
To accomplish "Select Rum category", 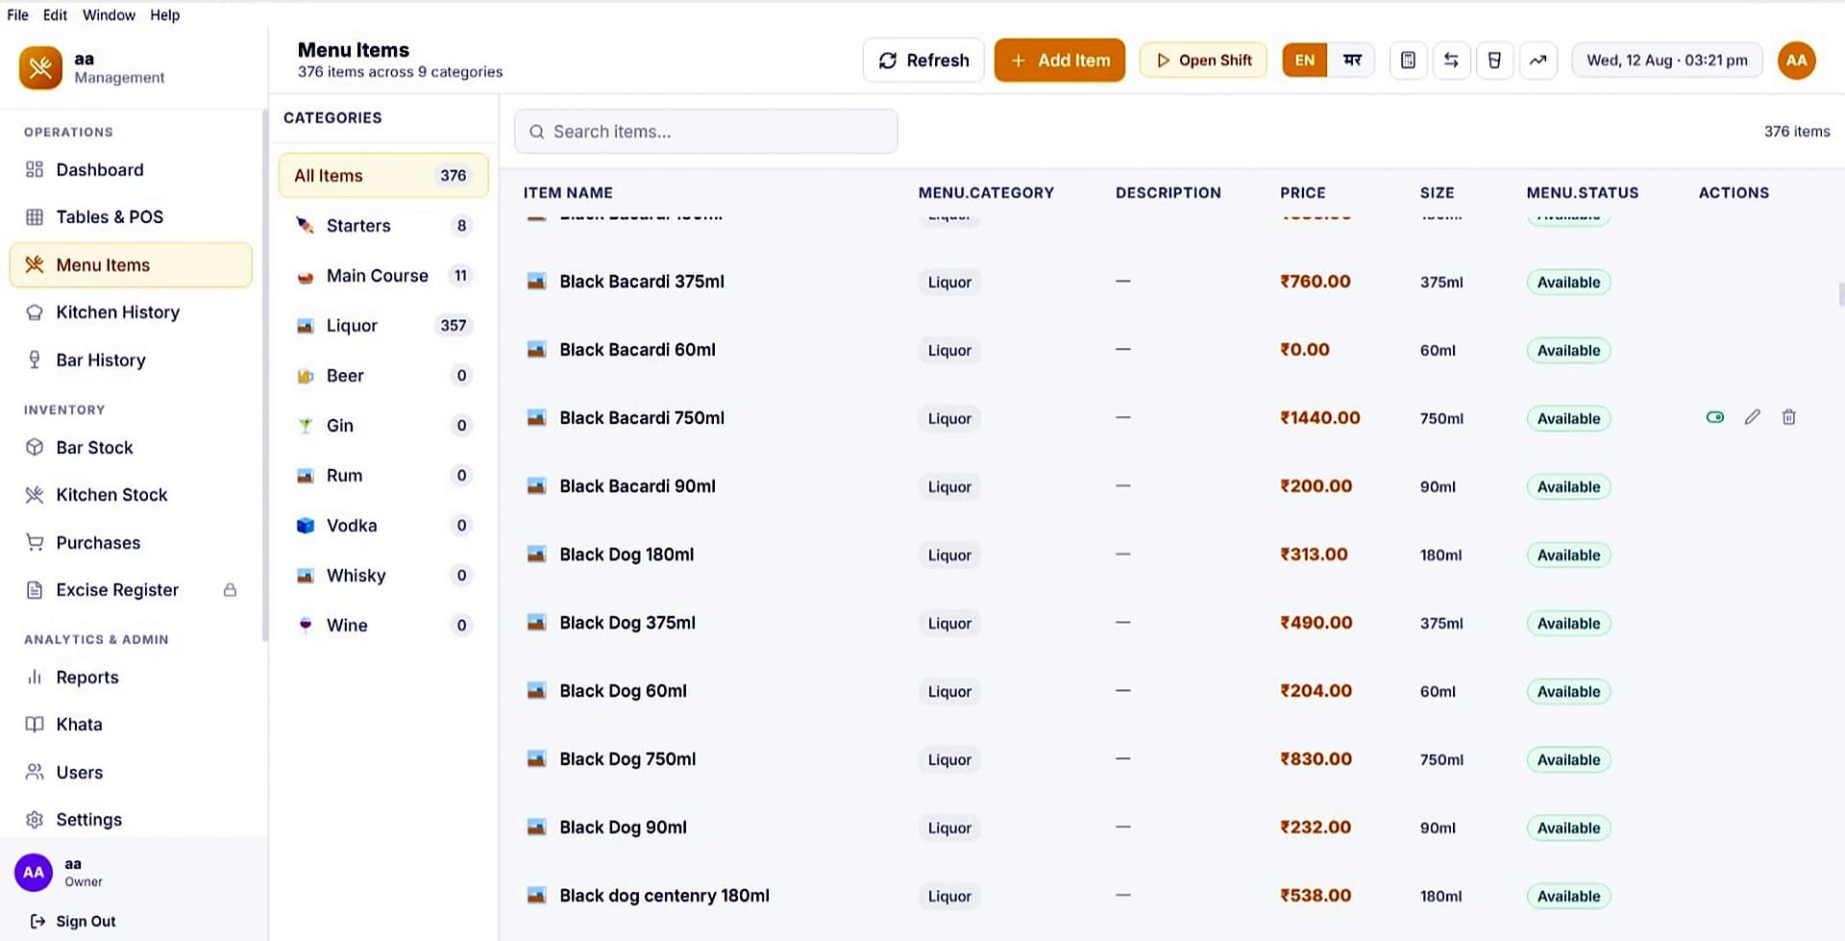I will coord(383,475).
